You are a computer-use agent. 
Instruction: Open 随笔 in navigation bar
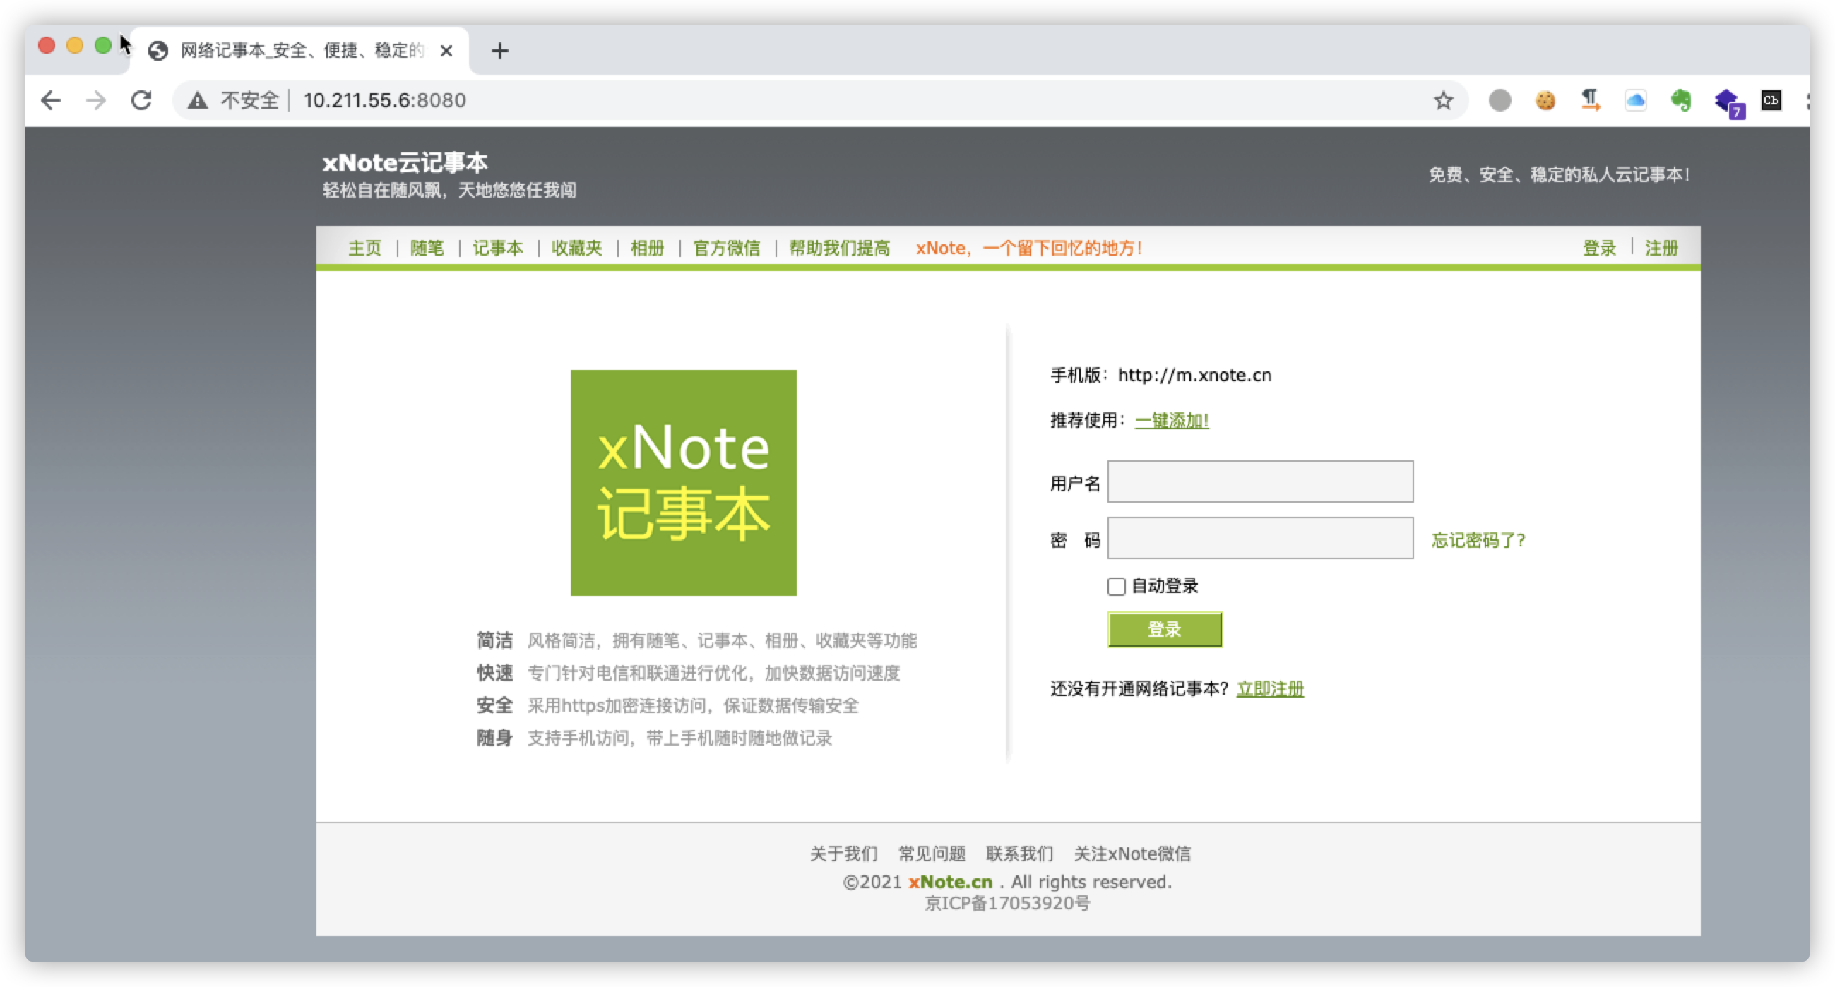tap(427, 248)
